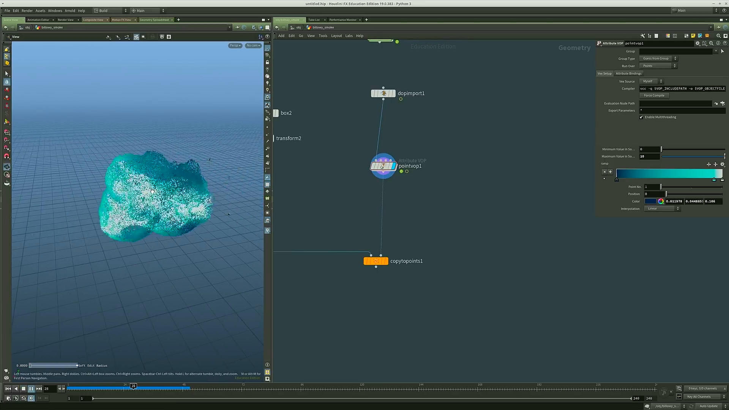Toggle Enable Multithreading checkbox
The width and height of the screenshot is (729, 410).
click(641, 117)
